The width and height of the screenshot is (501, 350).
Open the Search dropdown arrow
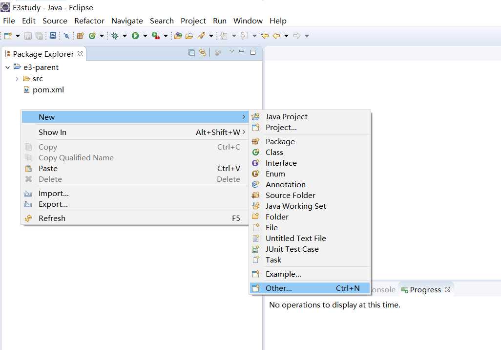pos(211,36)
